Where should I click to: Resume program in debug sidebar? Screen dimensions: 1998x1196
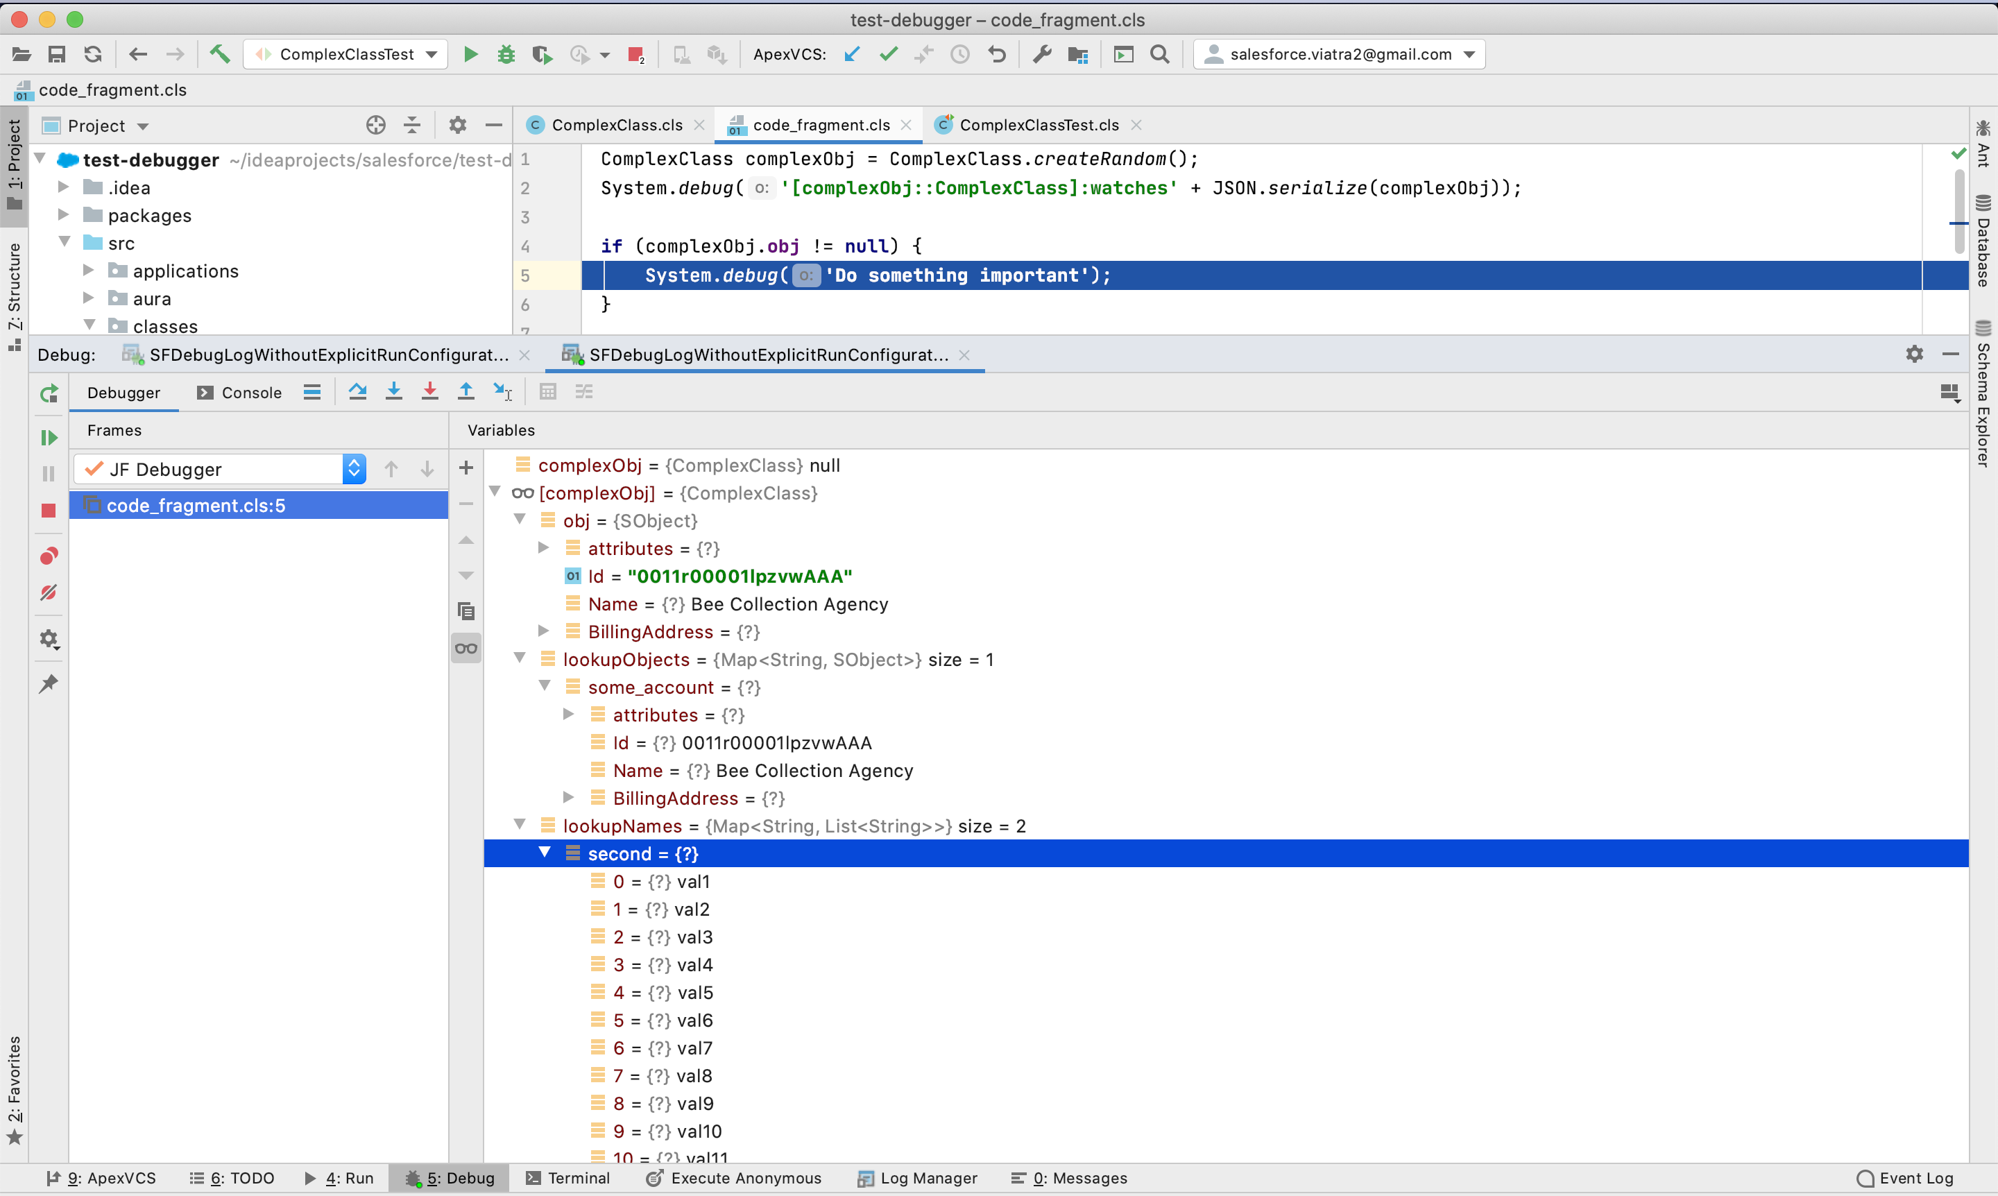[x=49, y=438]
